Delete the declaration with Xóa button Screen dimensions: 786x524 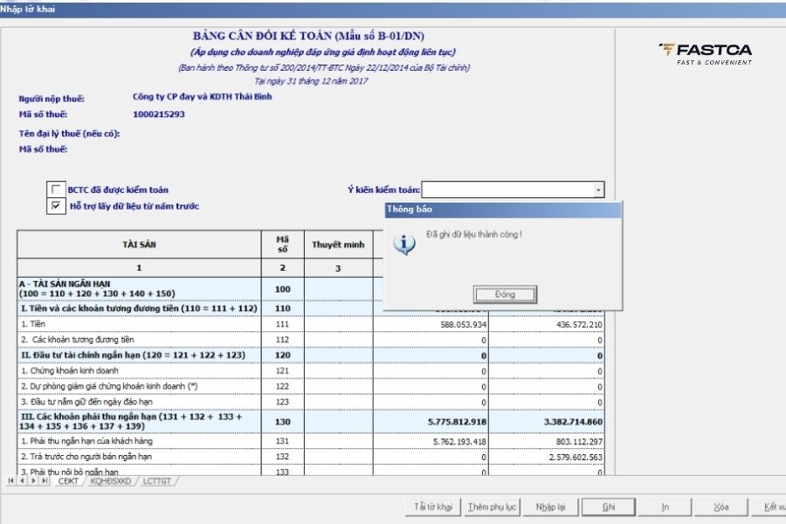pyautogui.click(x=721, y=507)
